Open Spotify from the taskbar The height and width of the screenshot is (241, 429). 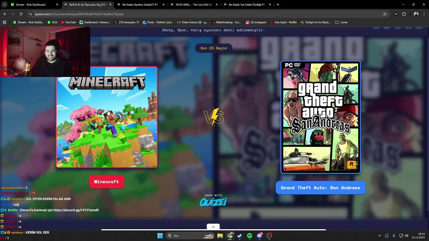(x=250, y=236)
